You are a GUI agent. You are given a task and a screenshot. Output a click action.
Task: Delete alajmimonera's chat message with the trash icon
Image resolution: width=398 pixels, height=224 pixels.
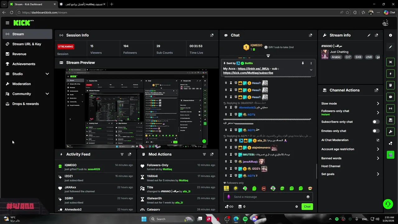226,148
